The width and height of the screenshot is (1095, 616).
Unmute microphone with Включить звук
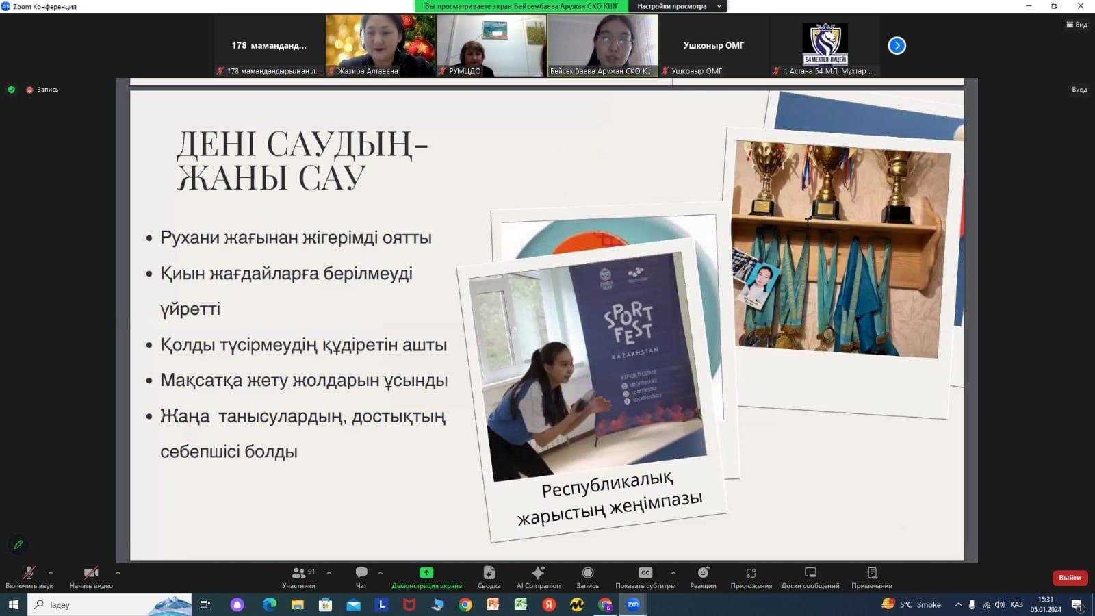coord(29,577)
